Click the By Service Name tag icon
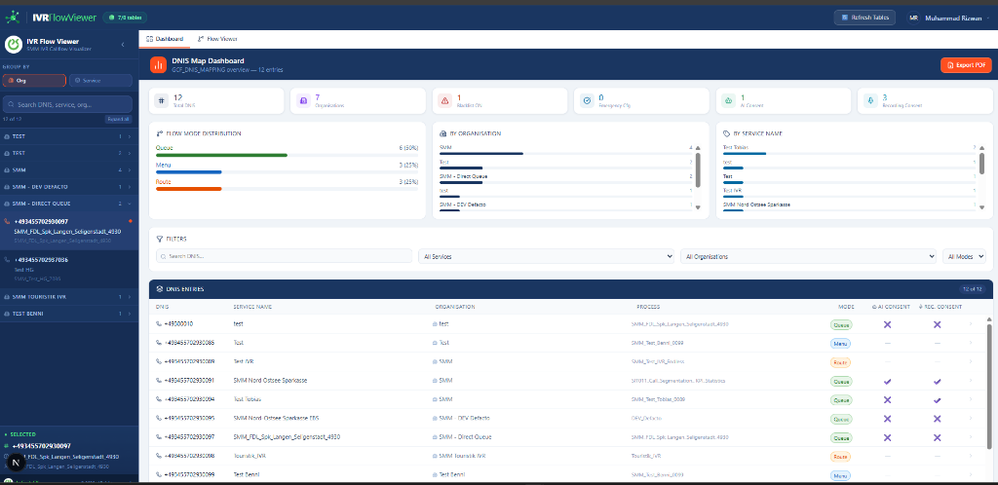Screen dimensions: 998x485 (x=727, y=133)
